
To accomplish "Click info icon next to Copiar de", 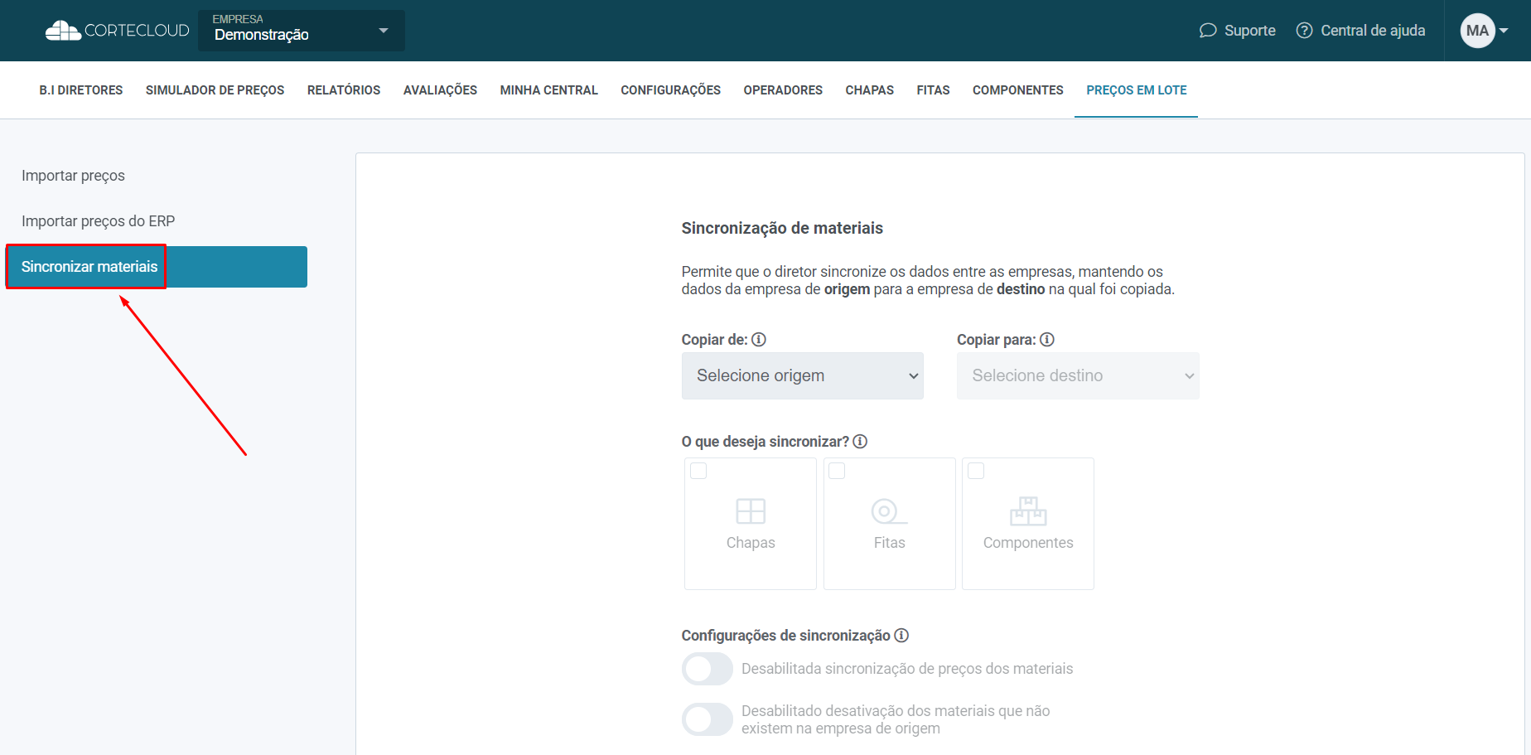I will [x=759, y=340].
